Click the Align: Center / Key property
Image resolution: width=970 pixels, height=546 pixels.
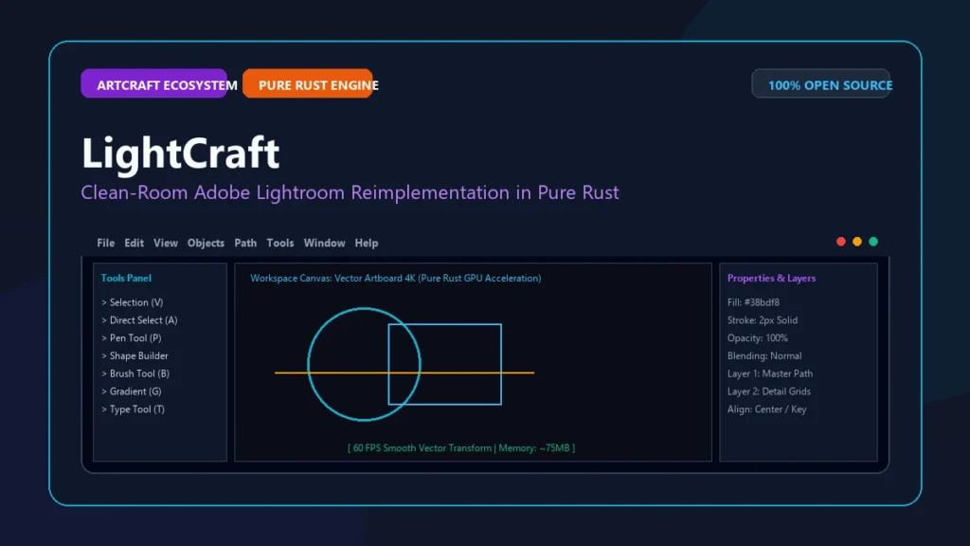767,409
